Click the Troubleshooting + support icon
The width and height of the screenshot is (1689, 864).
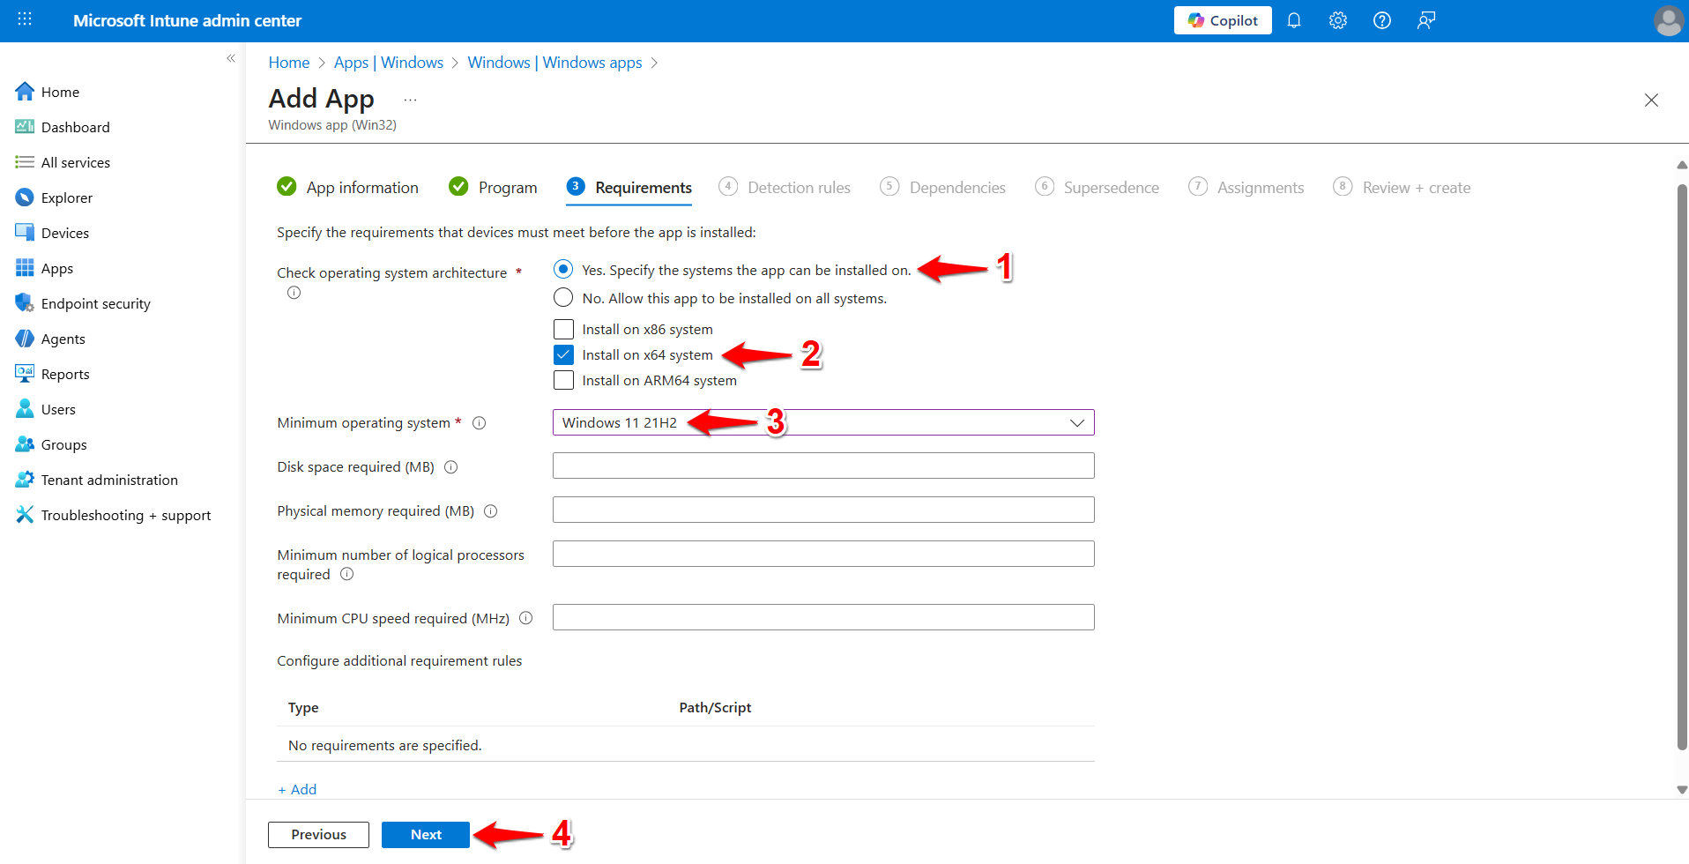tap(25, 515)
